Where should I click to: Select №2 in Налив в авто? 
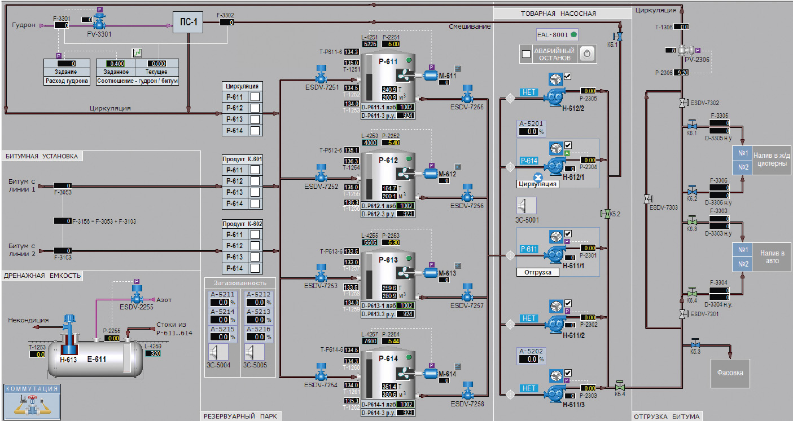742,264
